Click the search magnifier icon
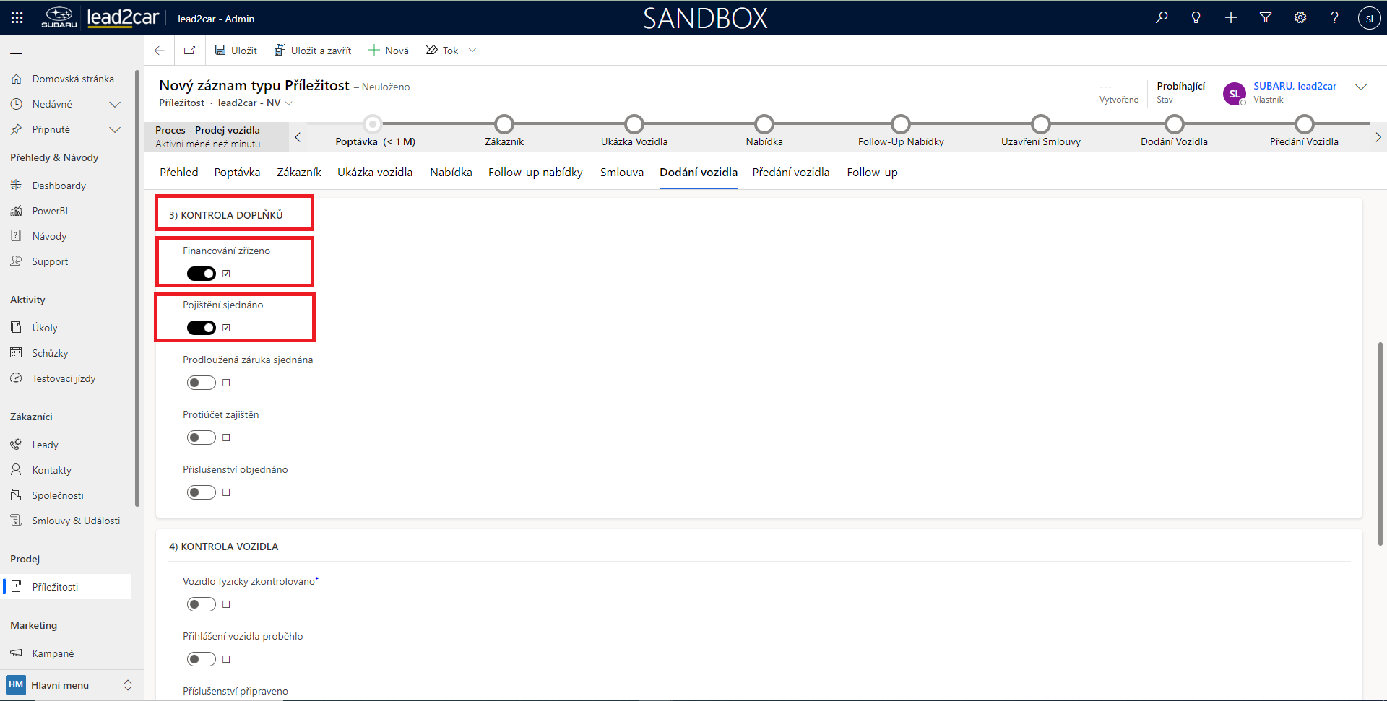 tap(1162, 18)
